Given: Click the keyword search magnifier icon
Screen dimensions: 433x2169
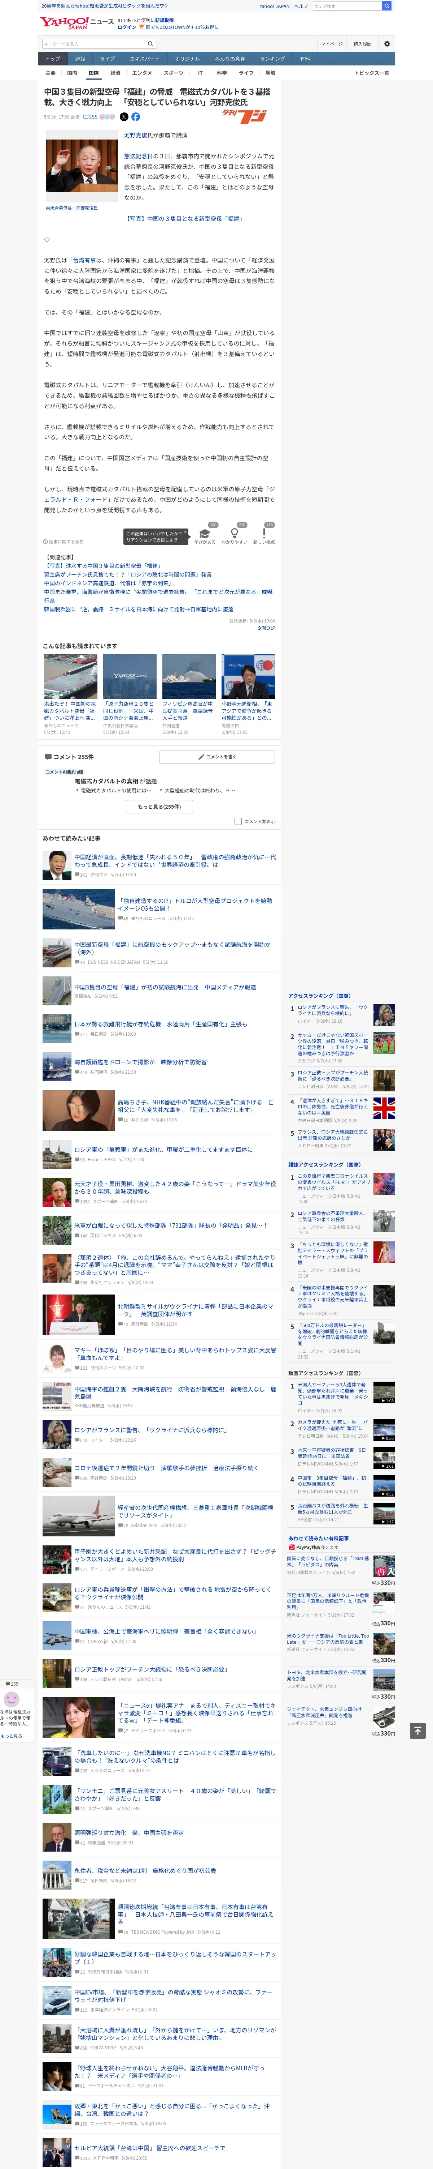Looking at the screenshot, I should point(150,44).
